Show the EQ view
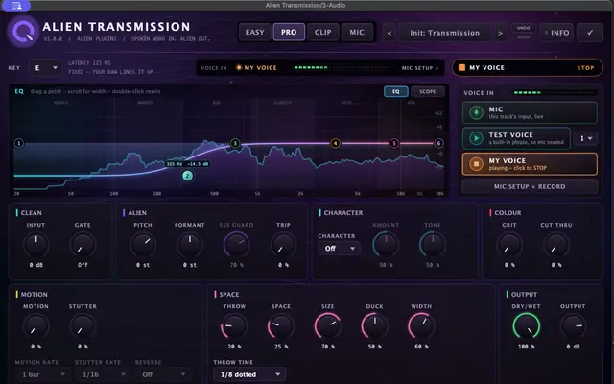Image resolution: width=614 pixels, height=384 pixels. pos(396,92)
